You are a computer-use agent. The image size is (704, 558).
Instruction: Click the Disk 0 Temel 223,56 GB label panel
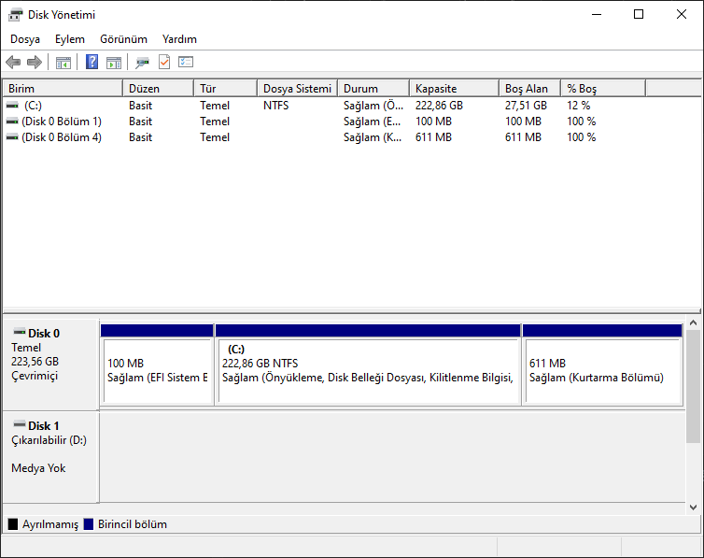point(50,365)
